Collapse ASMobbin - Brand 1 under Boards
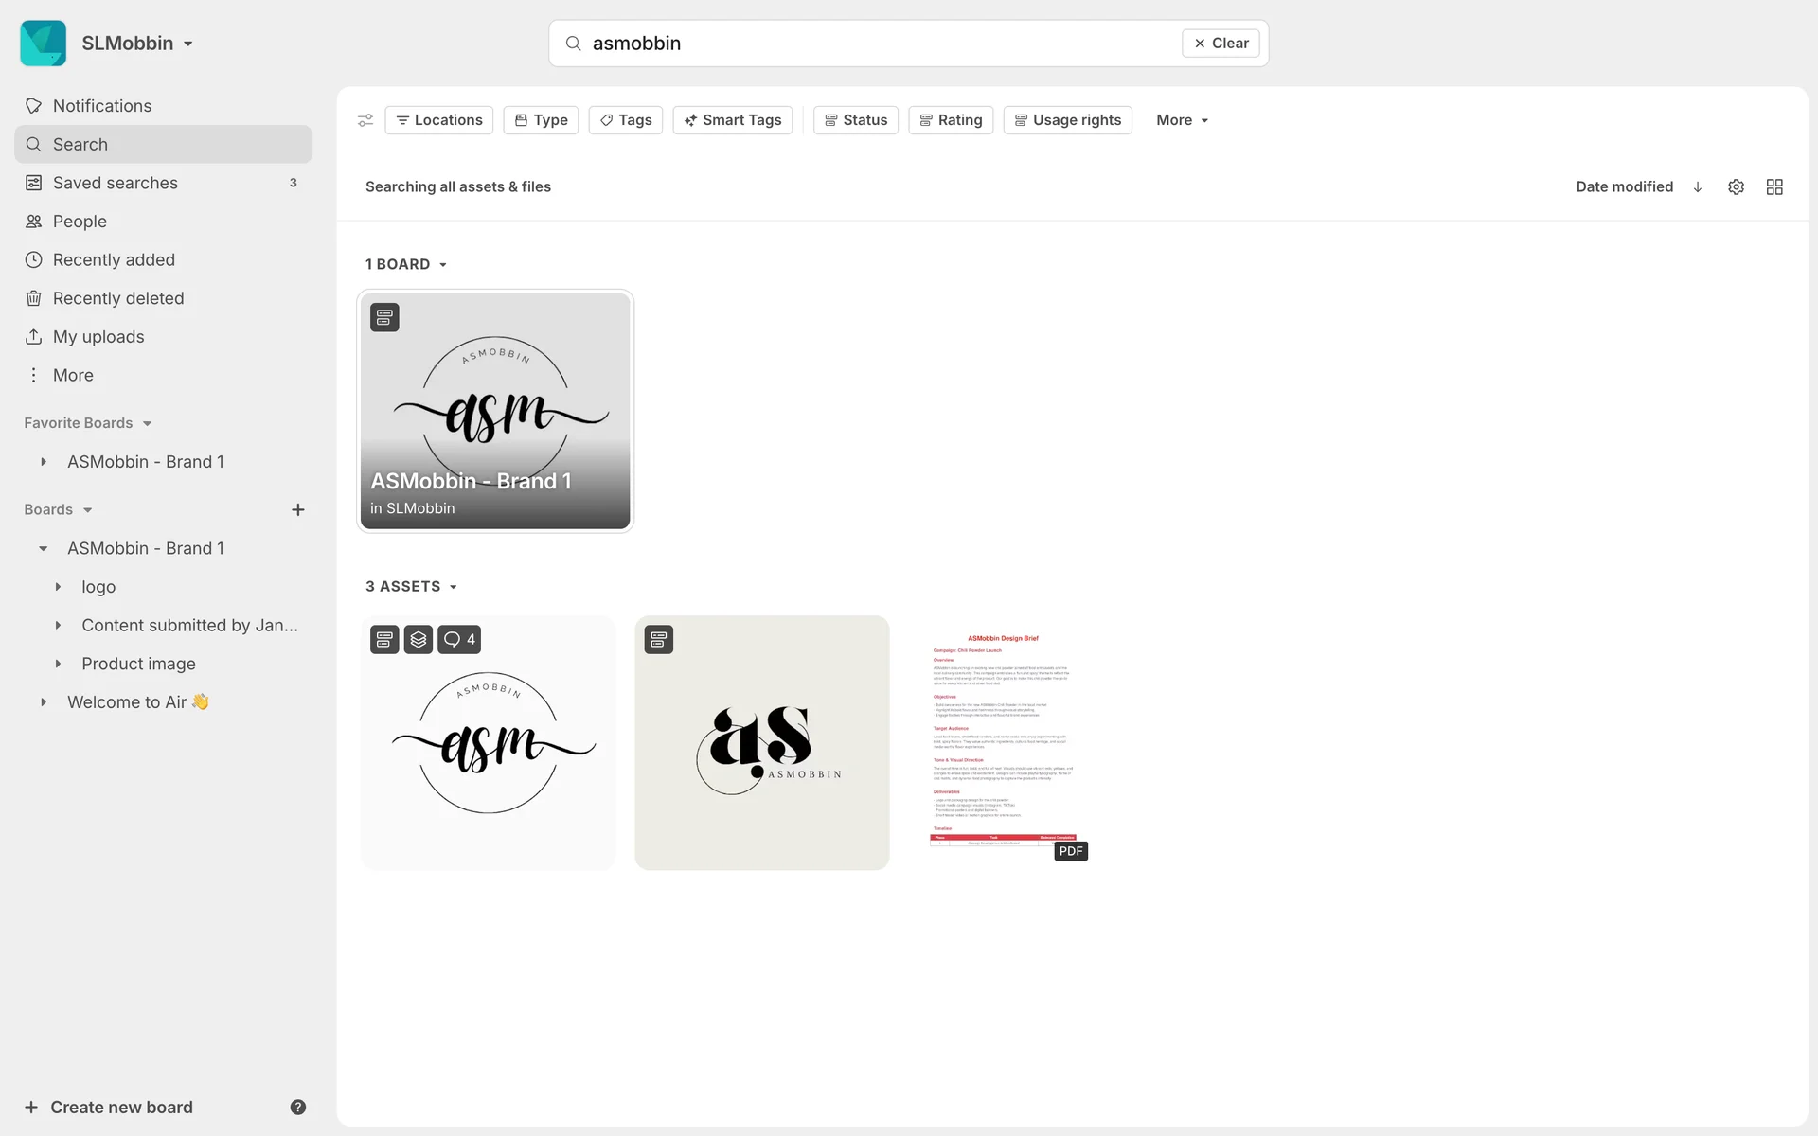This screenshot has width=1818, height=1136. pyautogui.click(x=44, y=548)
